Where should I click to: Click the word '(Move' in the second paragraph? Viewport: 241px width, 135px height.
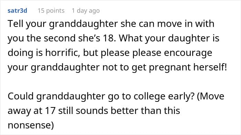pyautogui.click(x=211, y=96)
